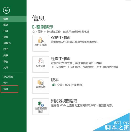Open the 打开 sidebar entry

(6, 31)
